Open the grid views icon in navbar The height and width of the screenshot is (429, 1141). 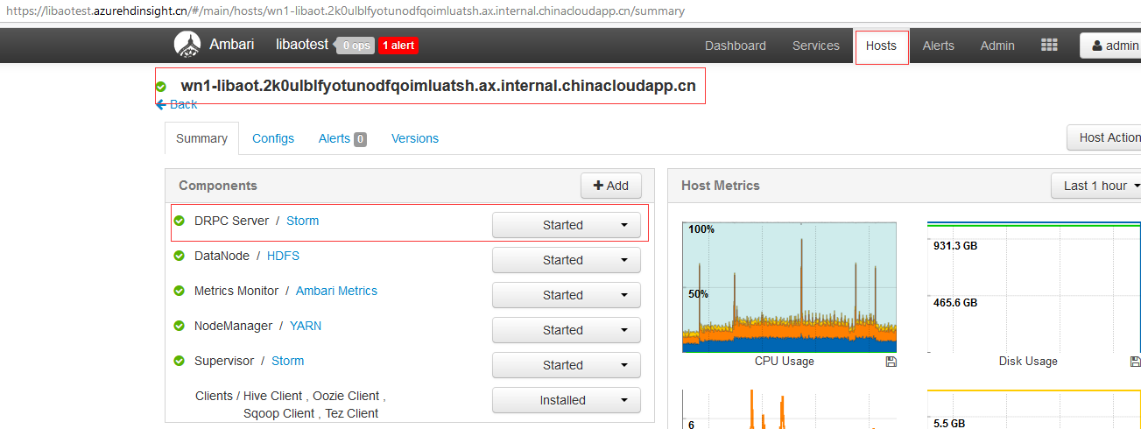pos(1049,46)
